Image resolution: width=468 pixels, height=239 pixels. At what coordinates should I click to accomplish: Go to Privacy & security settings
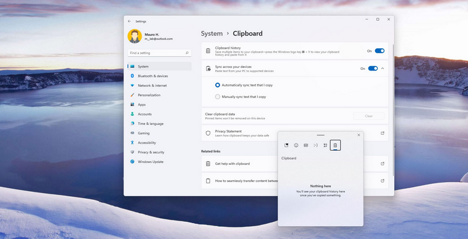[x=159, y=152]
